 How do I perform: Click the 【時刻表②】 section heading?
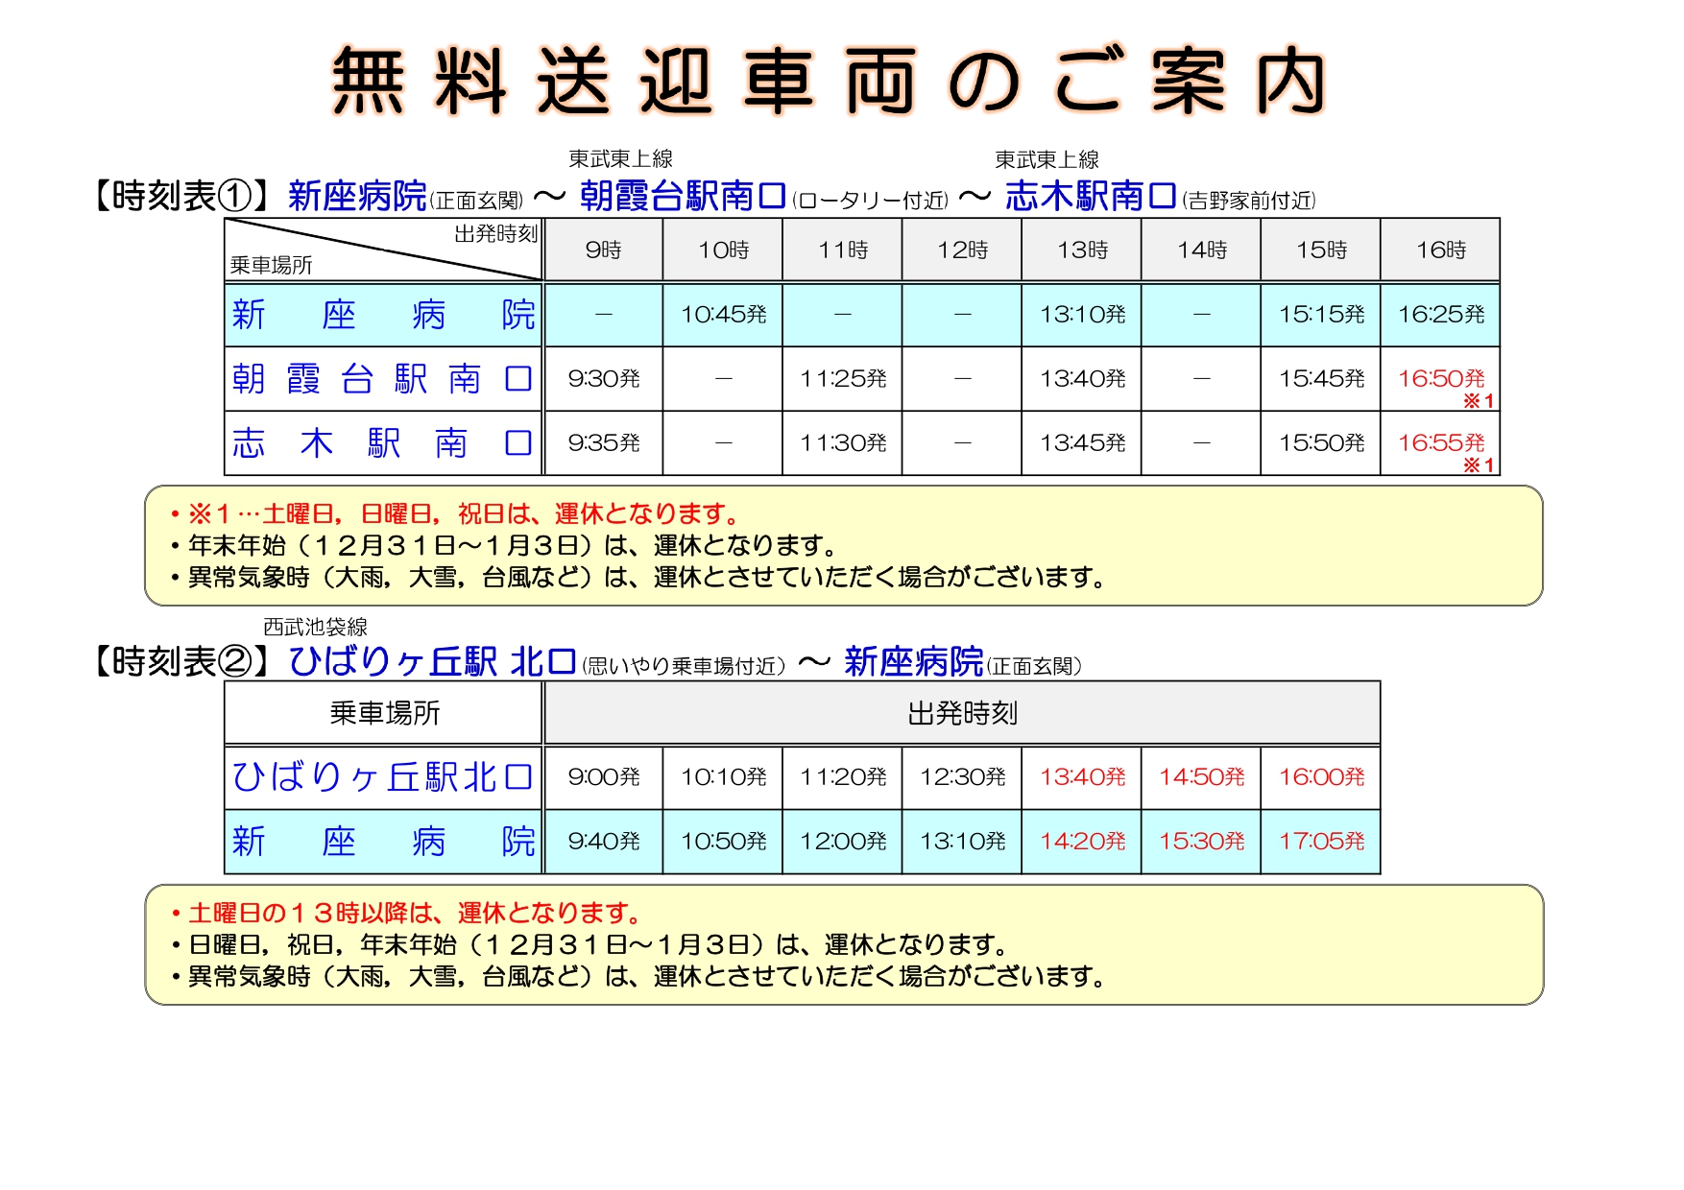click(x=180, y=662)
